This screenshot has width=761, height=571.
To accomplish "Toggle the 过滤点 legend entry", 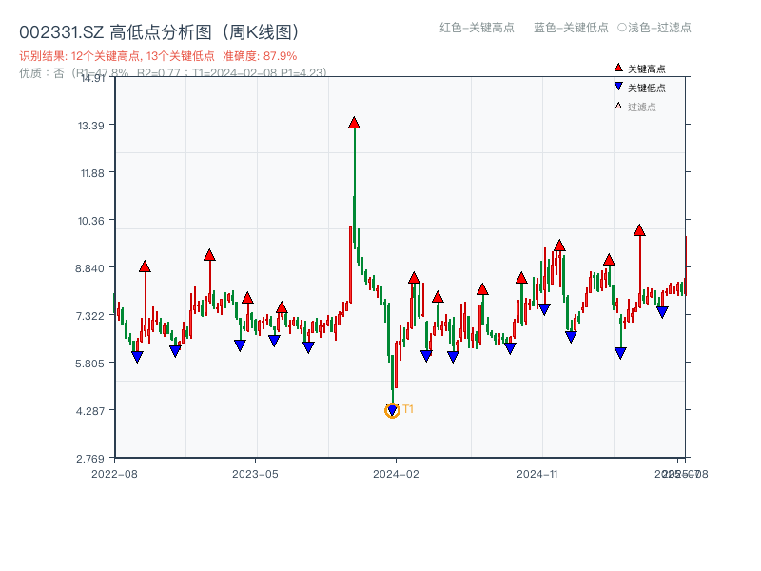I will 635,107.
